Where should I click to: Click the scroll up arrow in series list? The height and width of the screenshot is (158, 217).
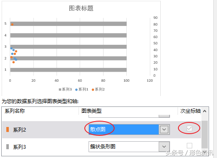pos(204,111)
